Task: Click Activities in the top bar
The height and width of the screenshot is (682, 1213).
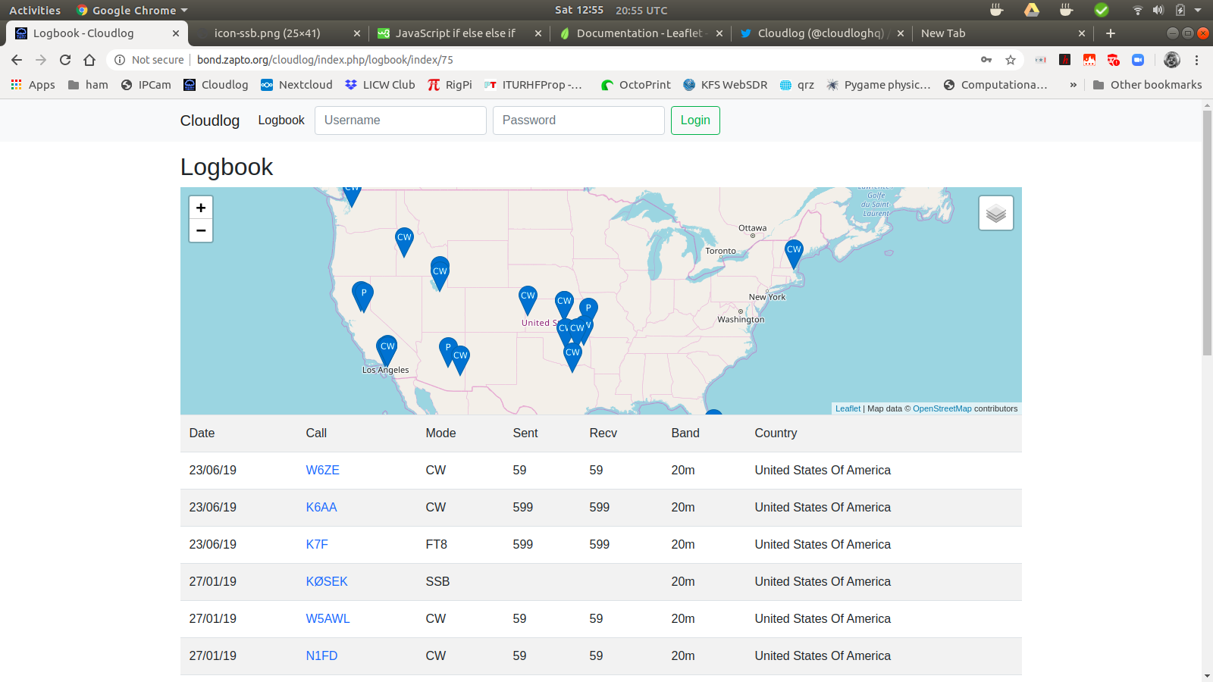Action: (35, 10)
